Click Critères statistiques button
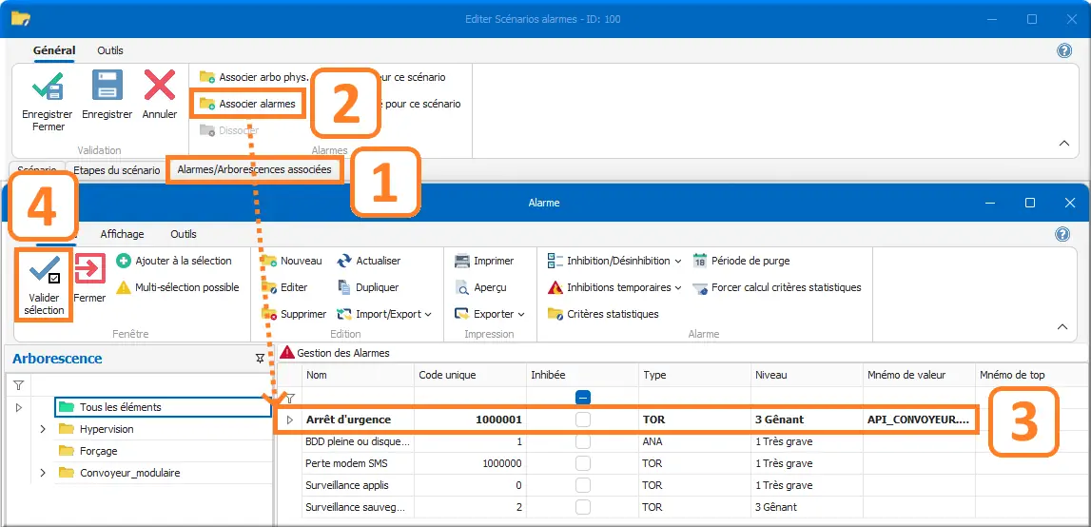Screen dimensions: 1091x527 click(603, 314)
